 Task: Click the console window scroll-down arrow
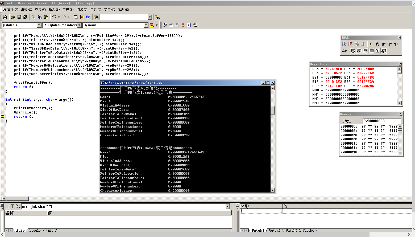tap(272, 190)
